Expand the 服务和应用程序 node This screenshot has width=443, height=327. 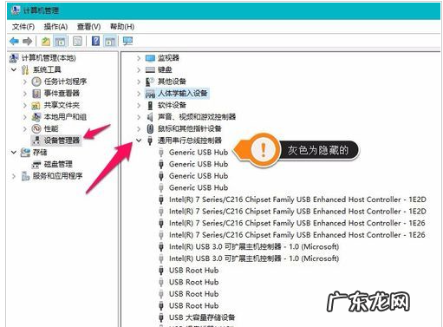14,176
